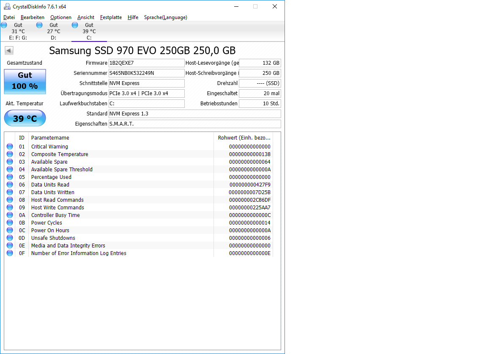487x354 pixels.
Task: Switch to the E: F: G: disk tab
Action: 18,31
